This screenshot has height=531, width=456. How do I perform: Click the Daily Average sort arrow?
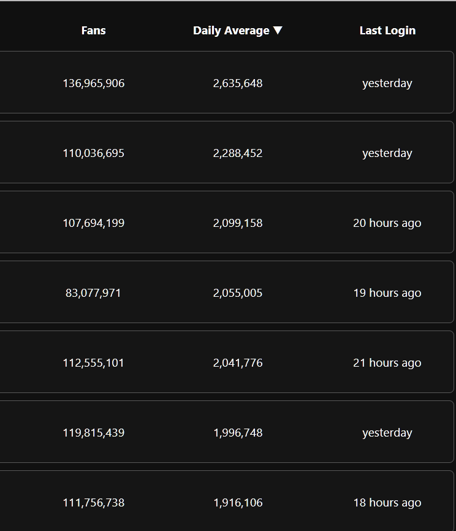click(x=278, y=31)
